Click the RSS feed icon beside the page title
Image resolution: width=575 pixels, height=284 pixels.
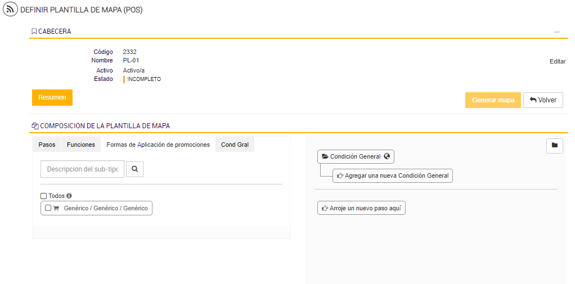click(11, 10)
